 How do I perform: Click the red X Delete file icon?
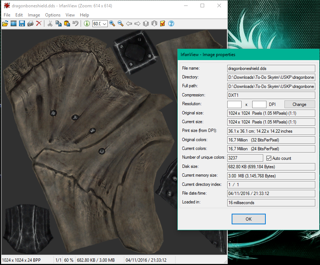(38, 24)
